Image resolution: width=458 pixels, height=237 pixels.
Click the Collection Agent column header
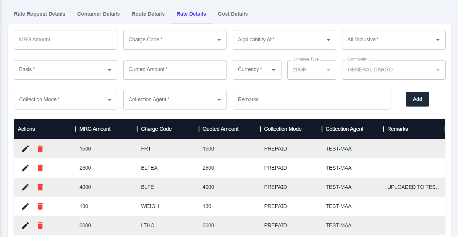click(344, 129)
